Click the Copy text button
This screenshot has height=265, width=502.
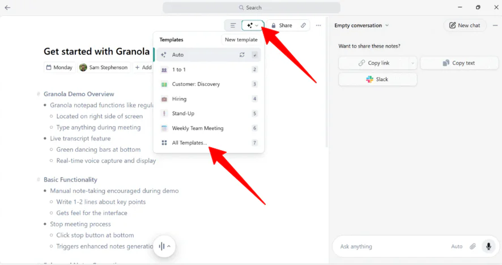click(x=459, y=63)
